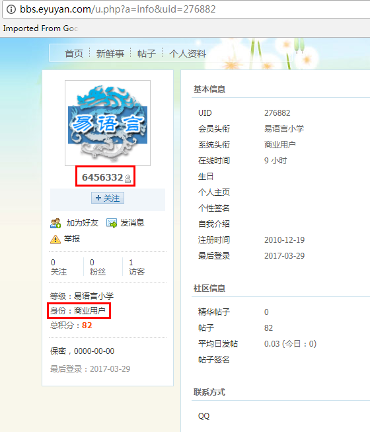
Task: Click the send message envelope icon
Action: tap(112, 223)
